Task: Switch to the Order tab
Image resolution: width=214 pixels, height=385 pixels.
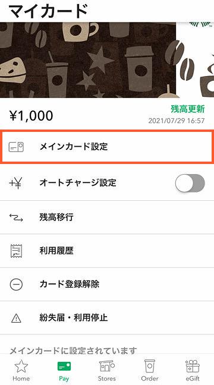Action: tap(150, 371)
